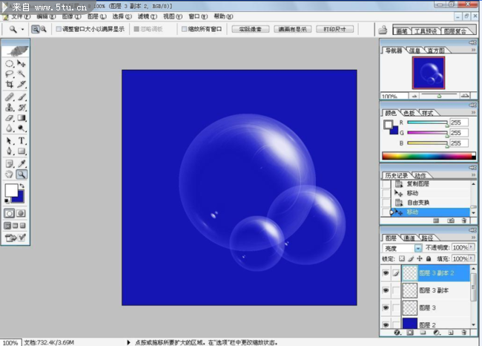Click the zoom-out magnifier in options bar
Image resolution: width=482 pixels, height=346 pixels.
43,29
